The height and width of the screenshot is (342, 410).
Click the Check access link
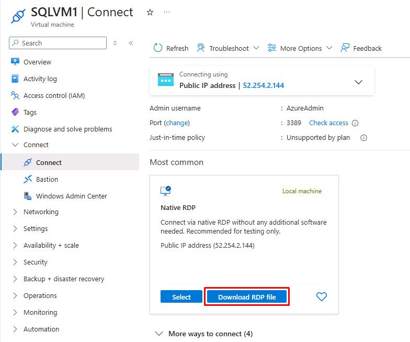pyautogui.click(x=328, y=123)
